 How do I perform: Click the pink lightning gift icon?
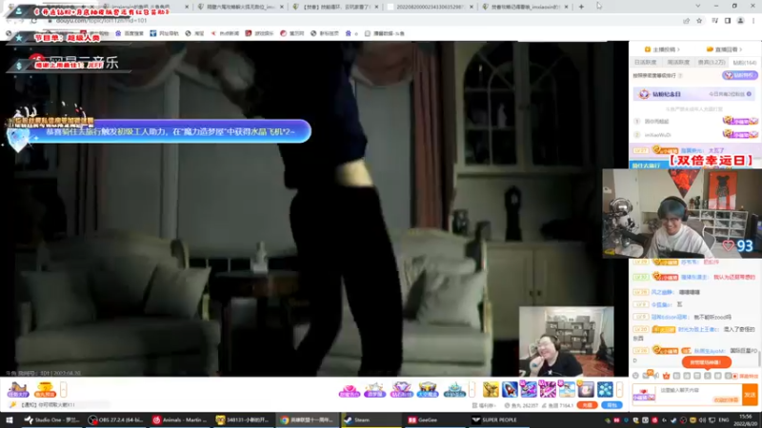click(x=548, y=389)
